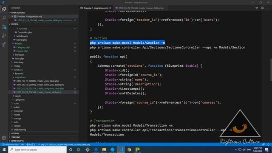Click the Cortana circle on the taskbar
The image size is (272, 153).
pyautogui.click(x=71, y=150)
